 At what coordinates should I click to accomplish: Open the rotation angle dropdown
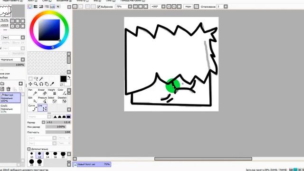point(163,7)
